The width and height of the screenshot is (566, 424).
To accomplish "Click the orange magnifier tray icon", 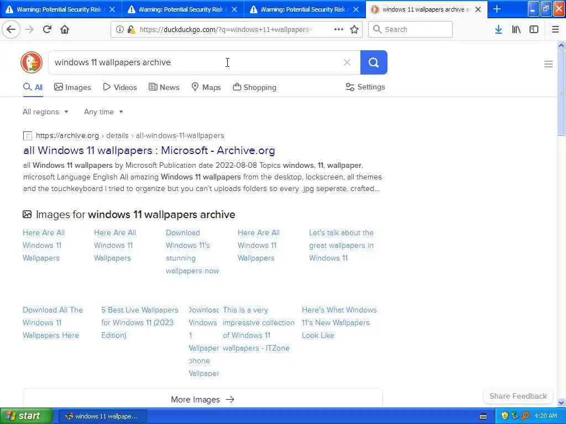I will (x=525, y=416).
